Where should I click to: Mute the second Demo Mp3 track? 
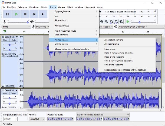click(5, 94)
